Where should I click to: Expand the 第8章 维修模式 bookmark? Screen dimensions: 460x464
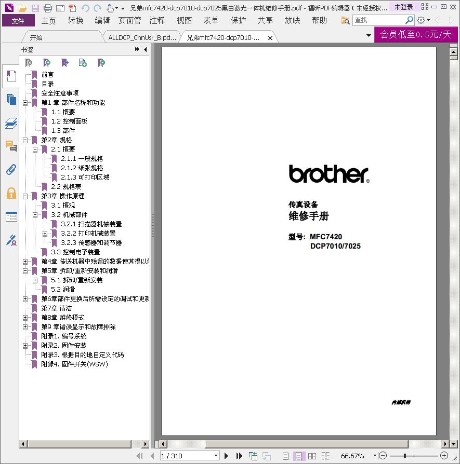(25, 318)
